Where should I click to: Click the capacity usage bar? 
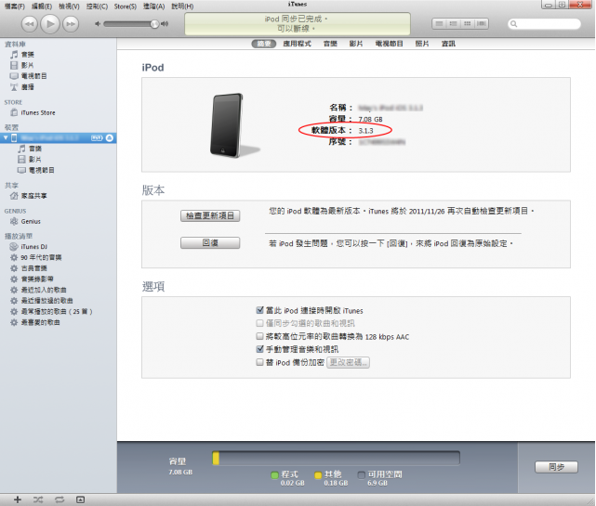click(x=336, y=458)
